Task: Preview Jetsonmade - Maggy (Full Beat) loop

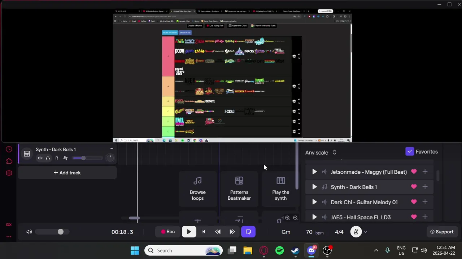Action: [314, 172]
